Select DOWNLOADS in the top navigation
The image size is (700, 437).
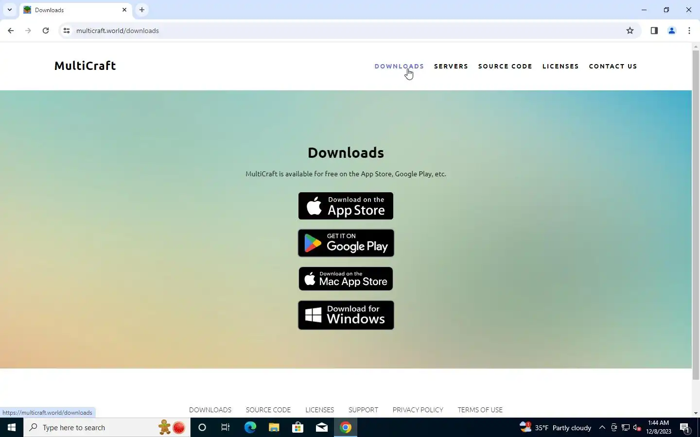click(399, 66)
